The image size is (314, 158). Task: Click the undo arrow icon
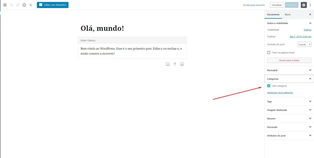coord(11,5)
